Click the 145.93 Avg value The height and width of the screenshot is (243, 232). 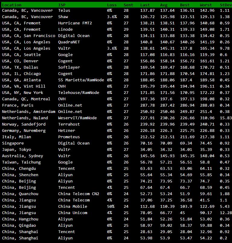[x=167, y=156]
